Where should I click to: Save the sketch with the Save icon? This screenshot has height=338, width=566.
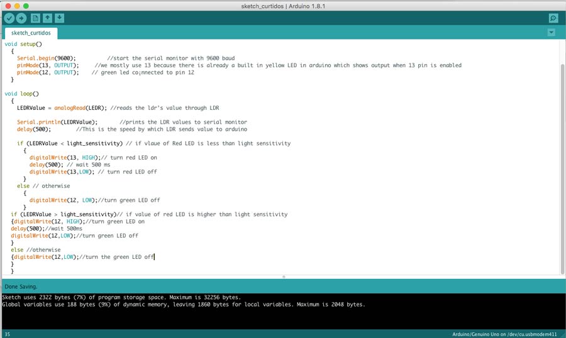tap(60, 18)
